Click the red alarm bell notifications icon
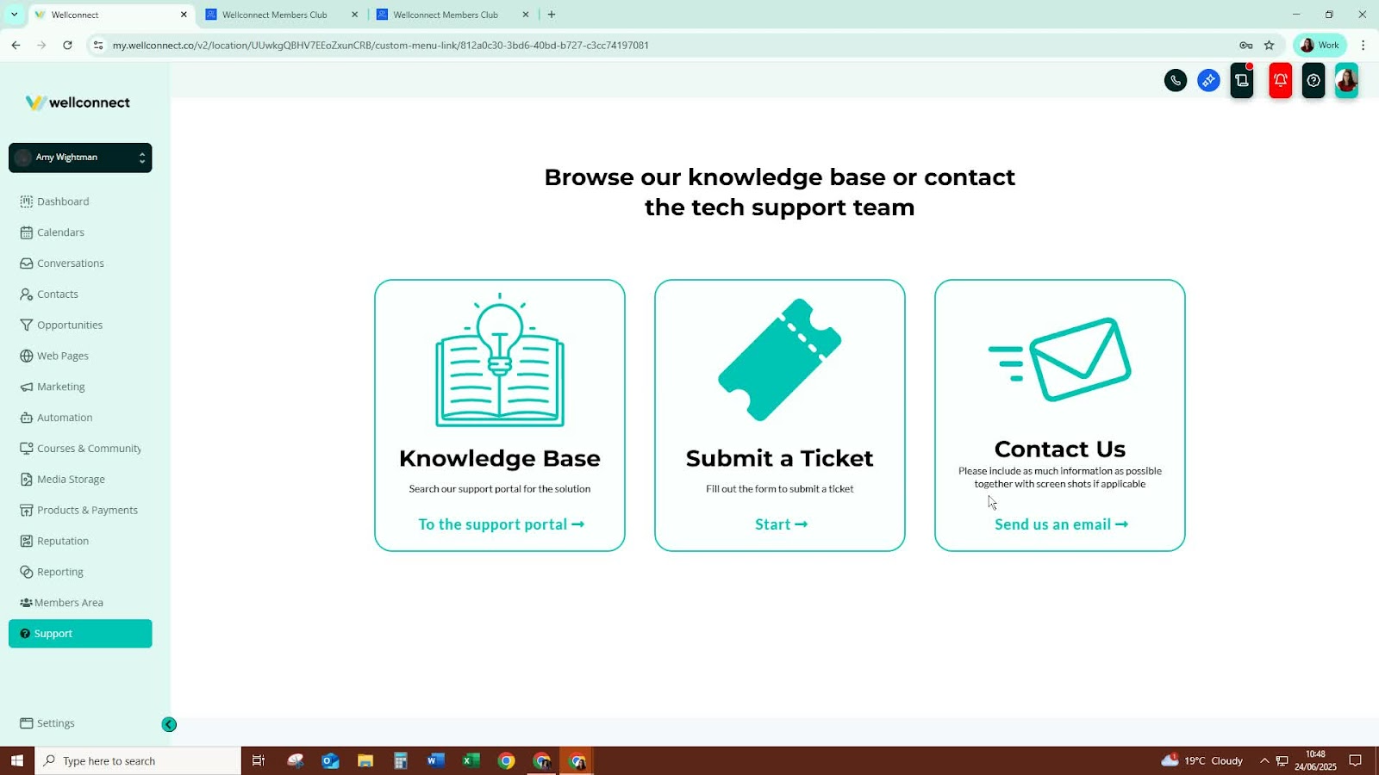Viewport: 1379px width, 775px height. [1281, 81]
